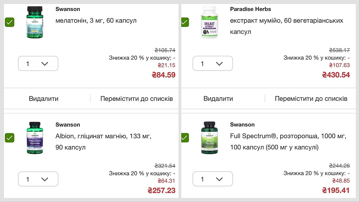Open the Shilajit Extract bottle image
Image resolution: width=360 pixels, height=202 pixels.
pyautogui.click(x=209, y=22)
